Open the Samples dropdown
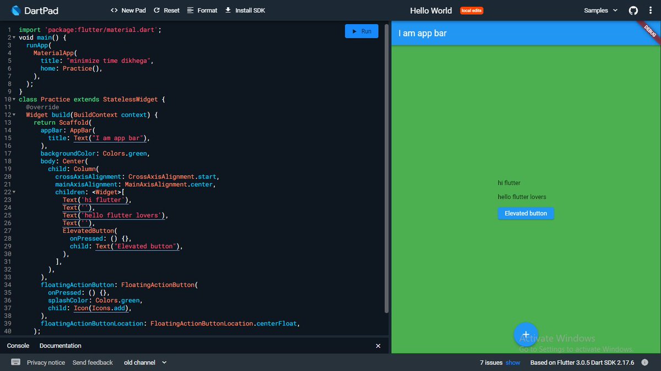Viewport: 661px width, 371px height. point(600,10)
